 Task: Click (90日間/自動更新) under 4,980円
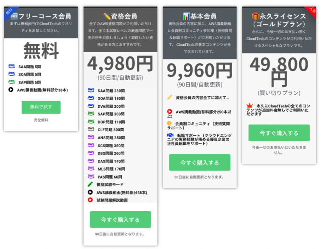121,78
